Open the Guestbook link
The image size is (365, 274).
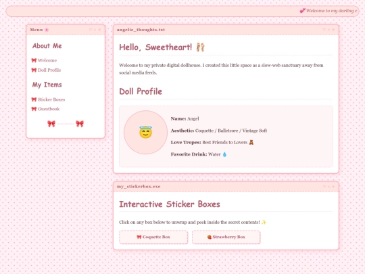(x=49, y=109)
